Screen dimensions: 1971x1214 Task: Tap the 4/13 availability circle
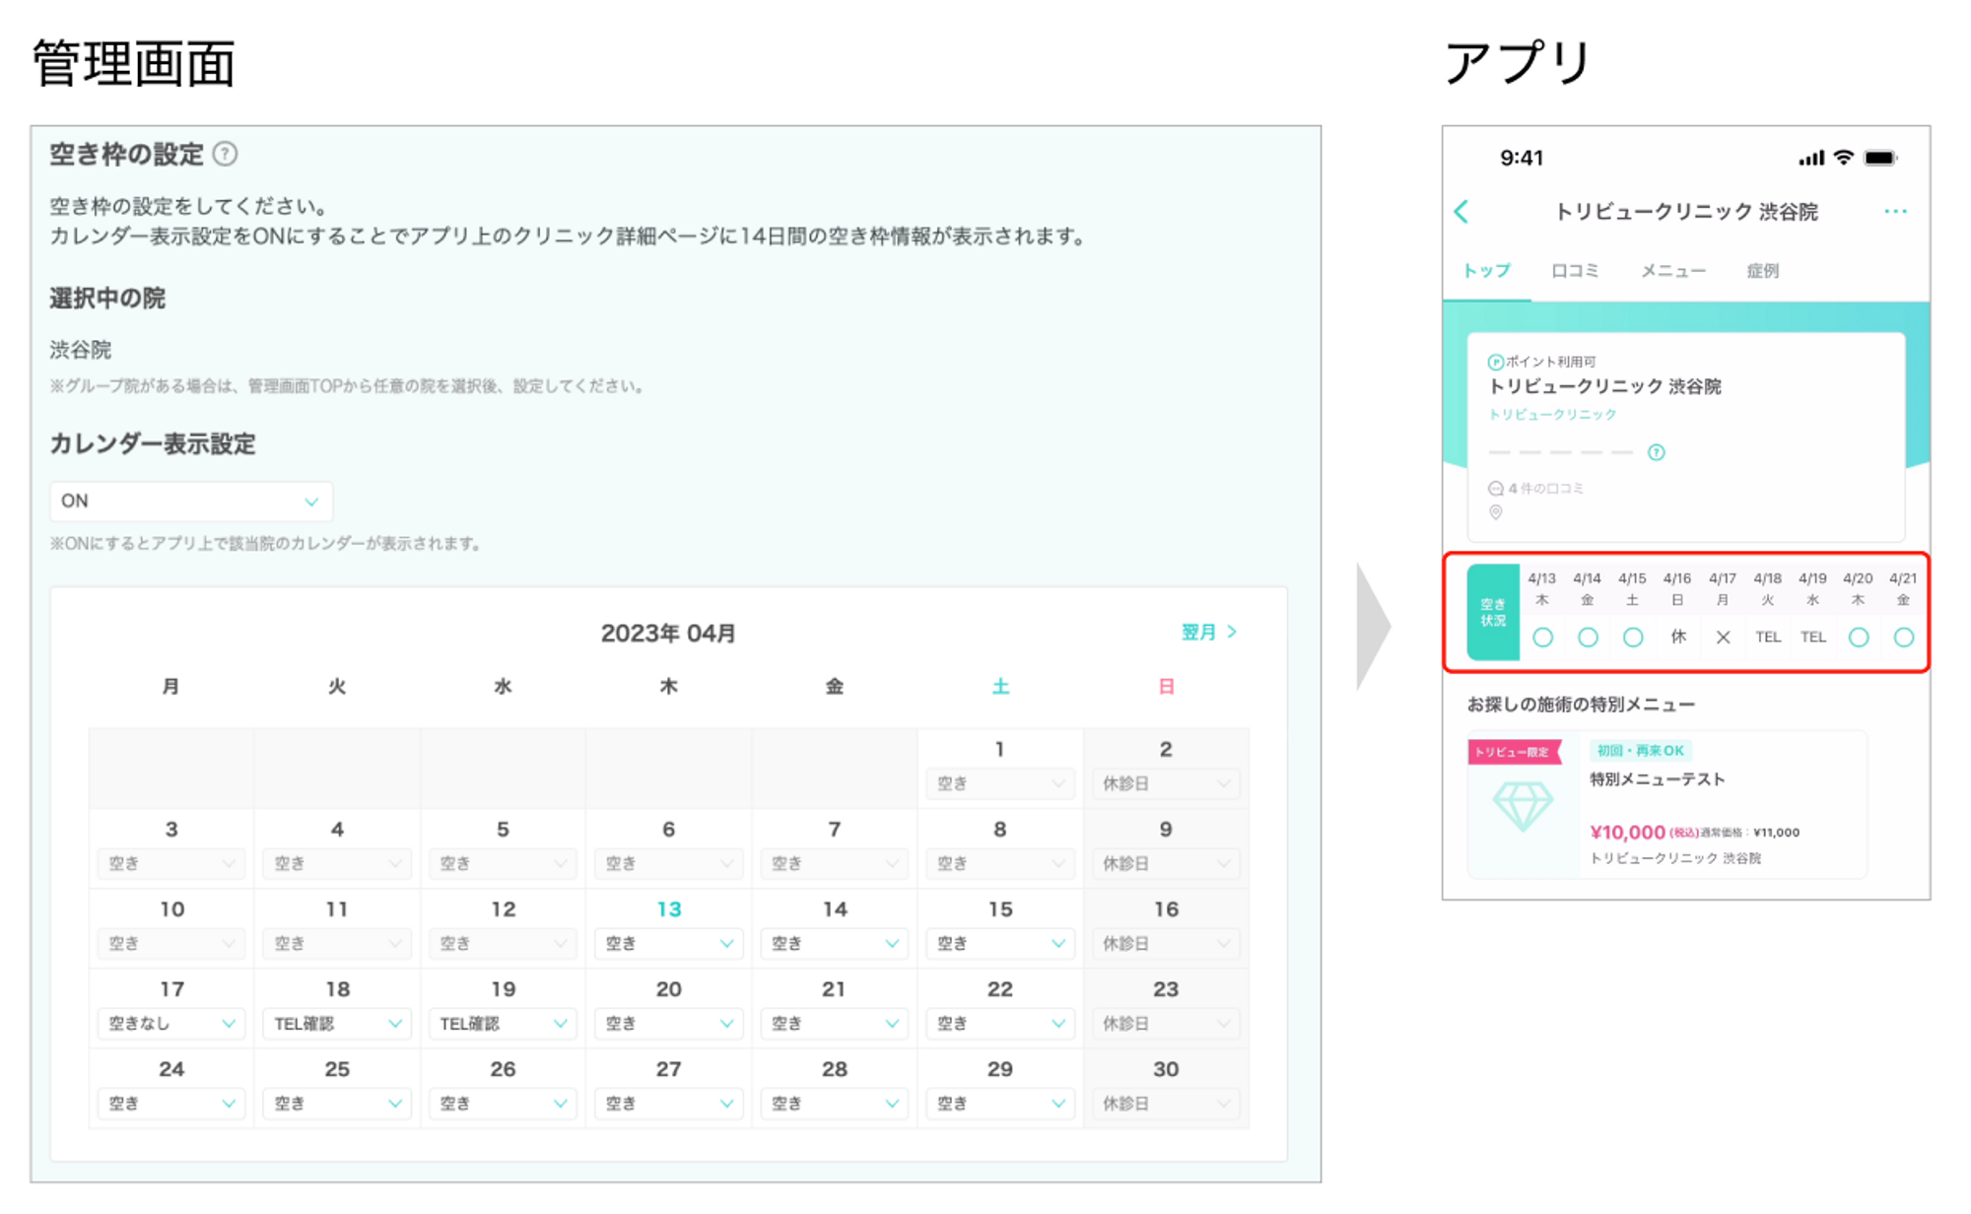(x=1542, y=638)
